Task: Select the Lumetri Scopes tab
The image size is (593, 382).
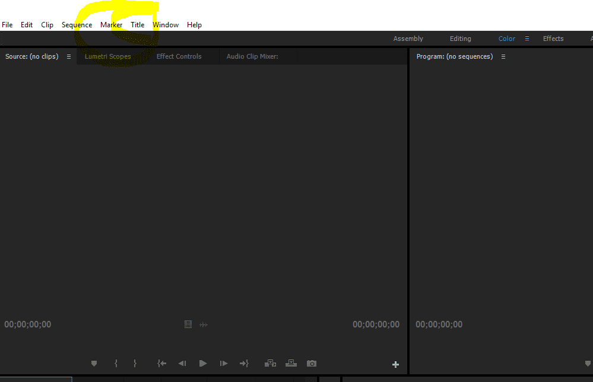Action: [108, 56]
